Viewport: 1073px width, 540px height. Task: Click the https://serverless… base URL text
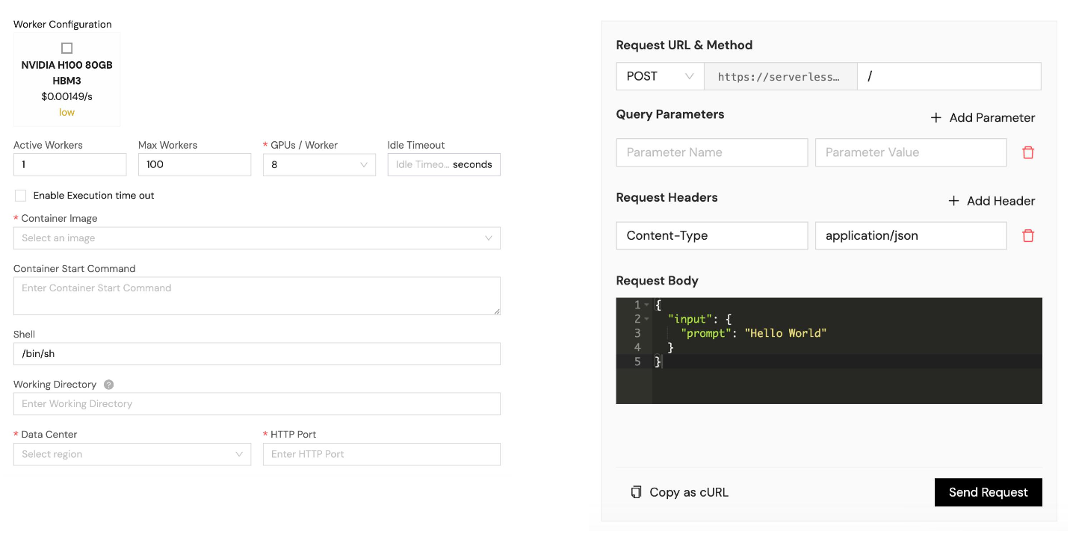tap(778, 76)
